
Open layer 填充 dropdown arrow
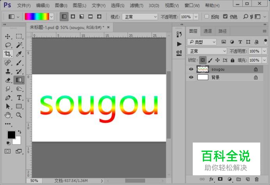[x=264, y=60]
